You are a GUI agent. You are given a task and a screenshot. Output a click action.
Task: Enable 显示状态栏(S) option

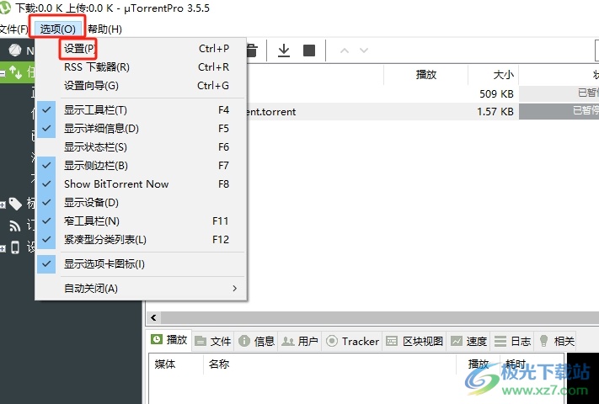pos(142,147)
